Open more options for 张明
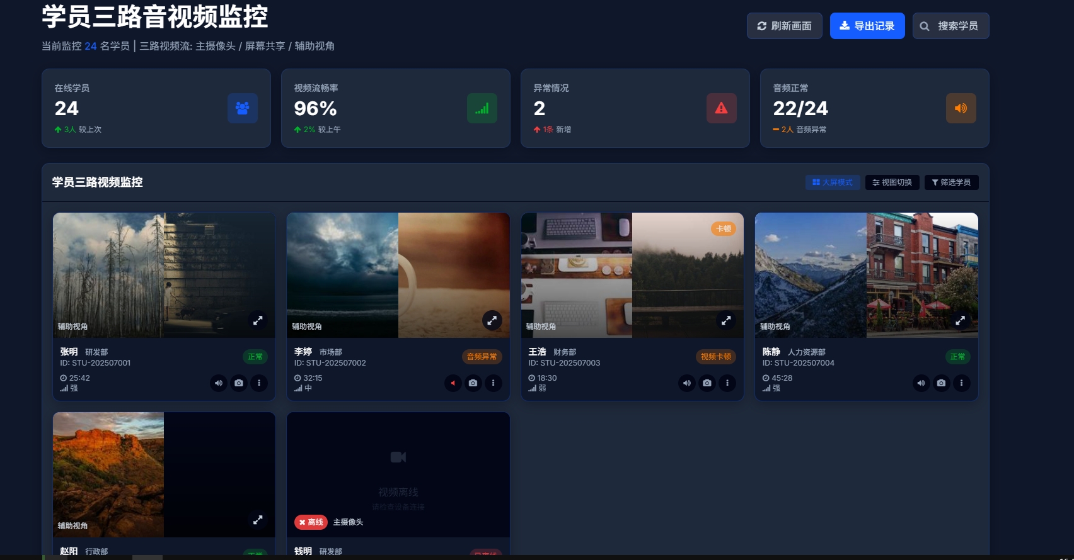 pos(259,383)
